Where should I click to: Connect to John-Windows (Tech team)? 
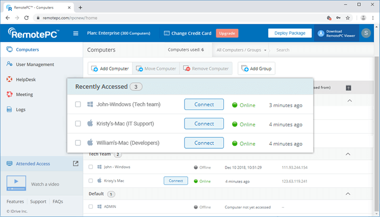point(204,104)
